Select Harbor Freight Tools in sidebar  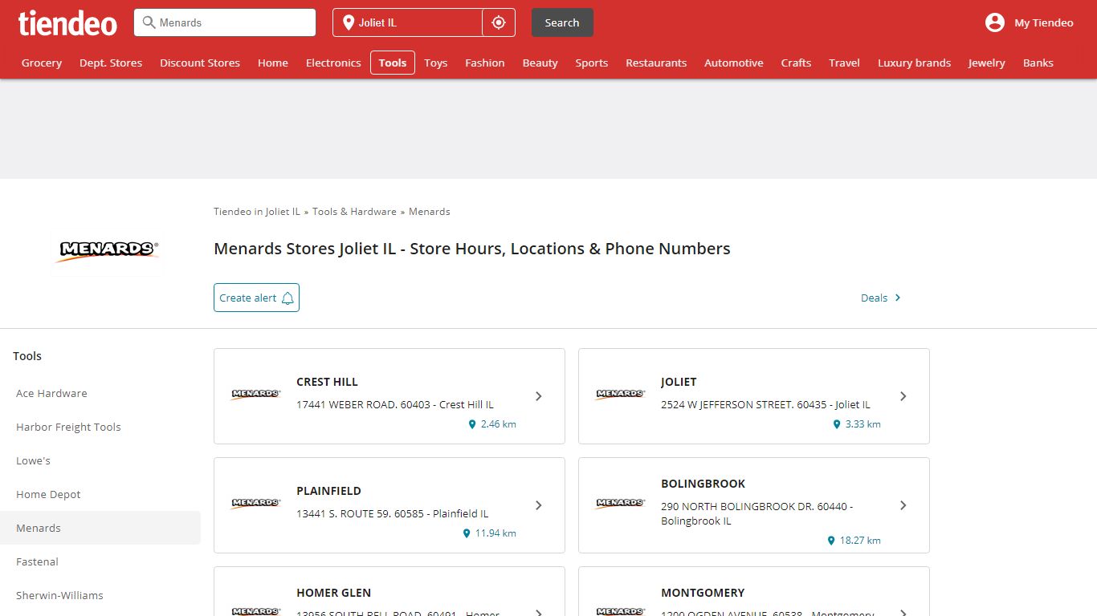click(68, 427)
